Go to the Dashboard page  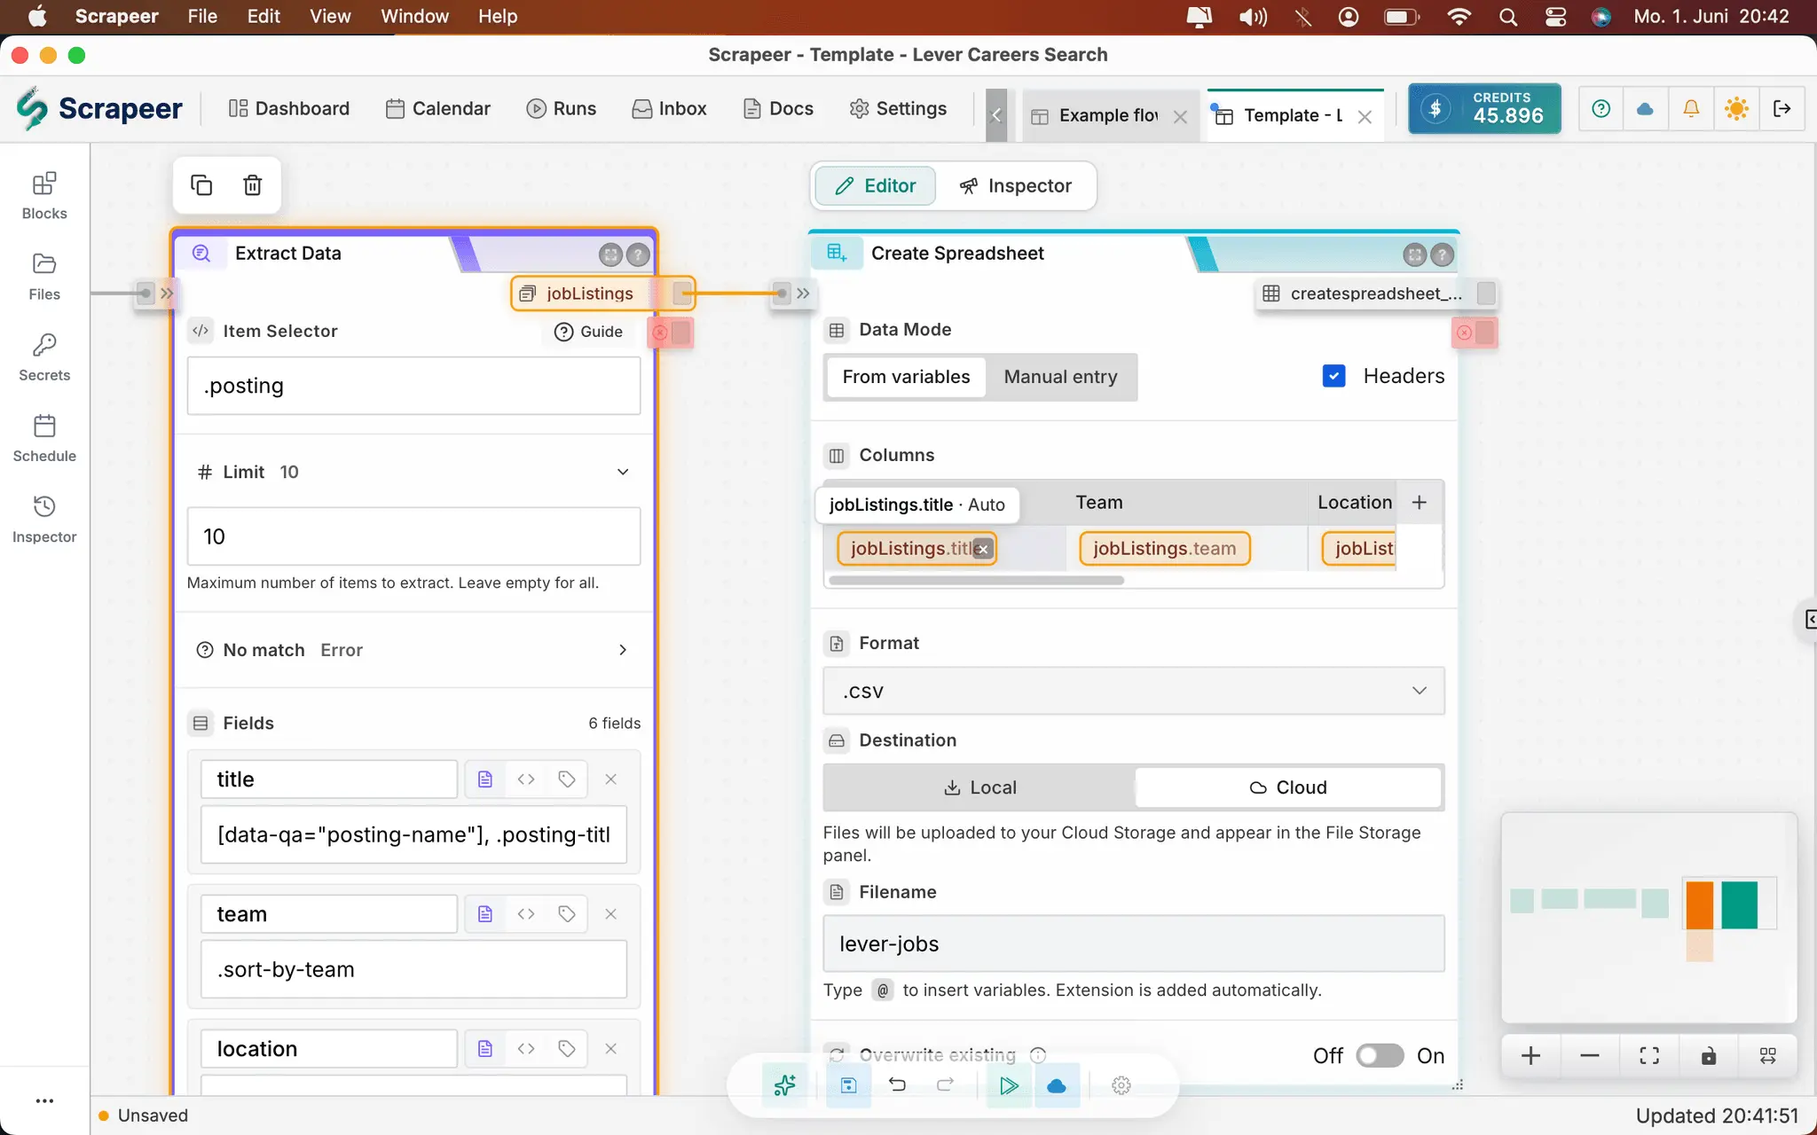coord(289,108)
